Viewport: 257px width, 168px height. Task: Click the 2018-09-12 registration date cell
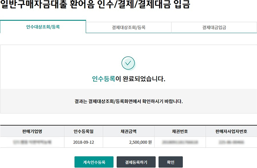pyautogui.click(x=83, y=142)
